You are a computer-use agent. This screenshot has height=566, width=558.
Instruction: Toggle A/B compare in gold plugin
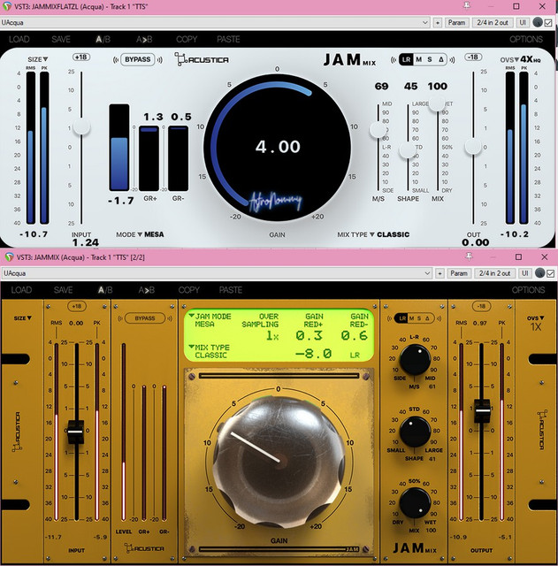(105, 290)
